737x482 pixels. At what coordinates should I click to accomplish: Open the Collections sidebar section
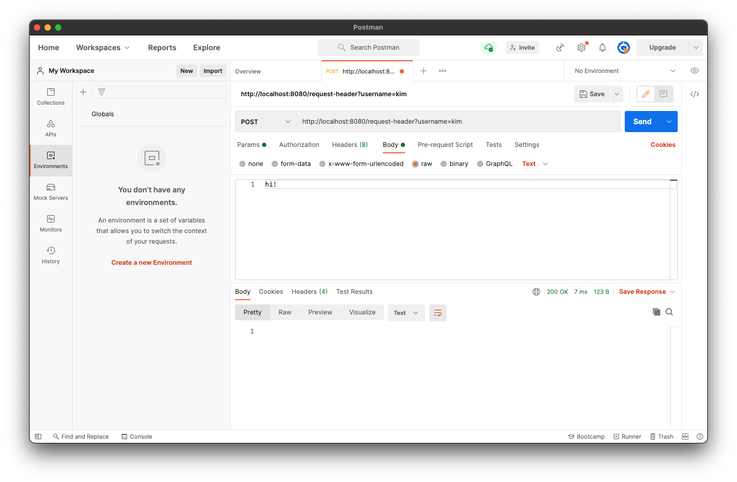click(51, 97)
